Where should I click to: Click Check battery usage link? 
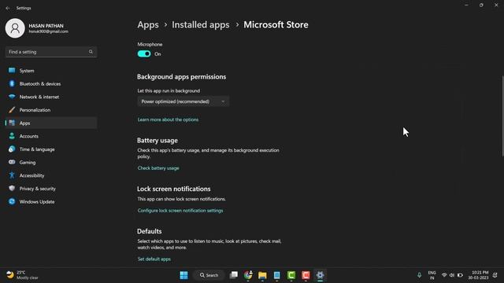(158, 168)
